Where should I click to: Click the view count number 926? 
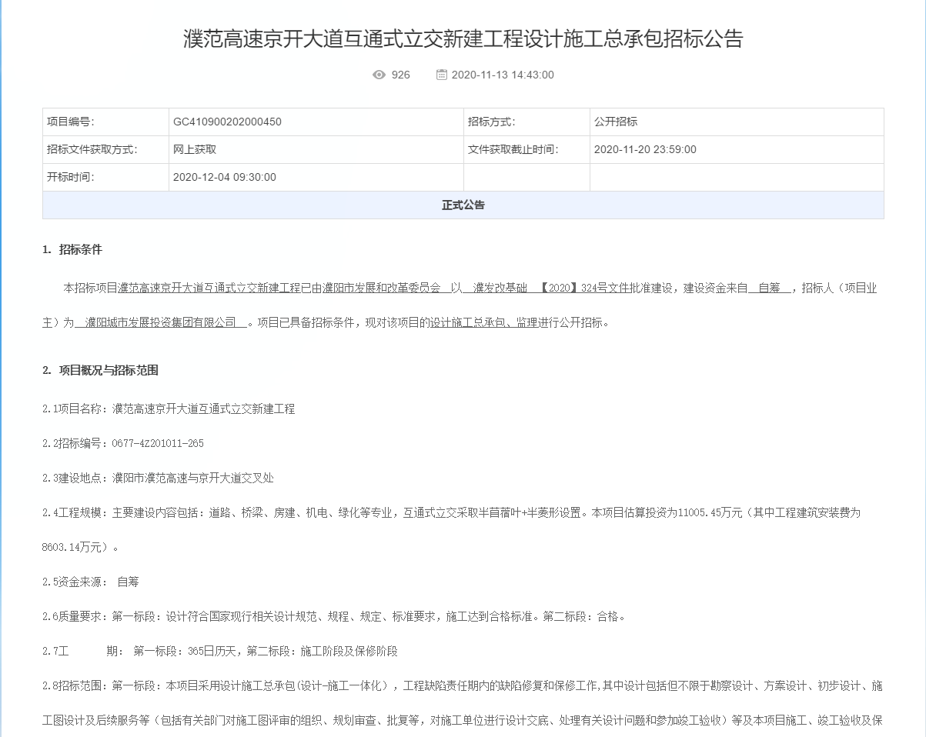[x=400, y=75]
